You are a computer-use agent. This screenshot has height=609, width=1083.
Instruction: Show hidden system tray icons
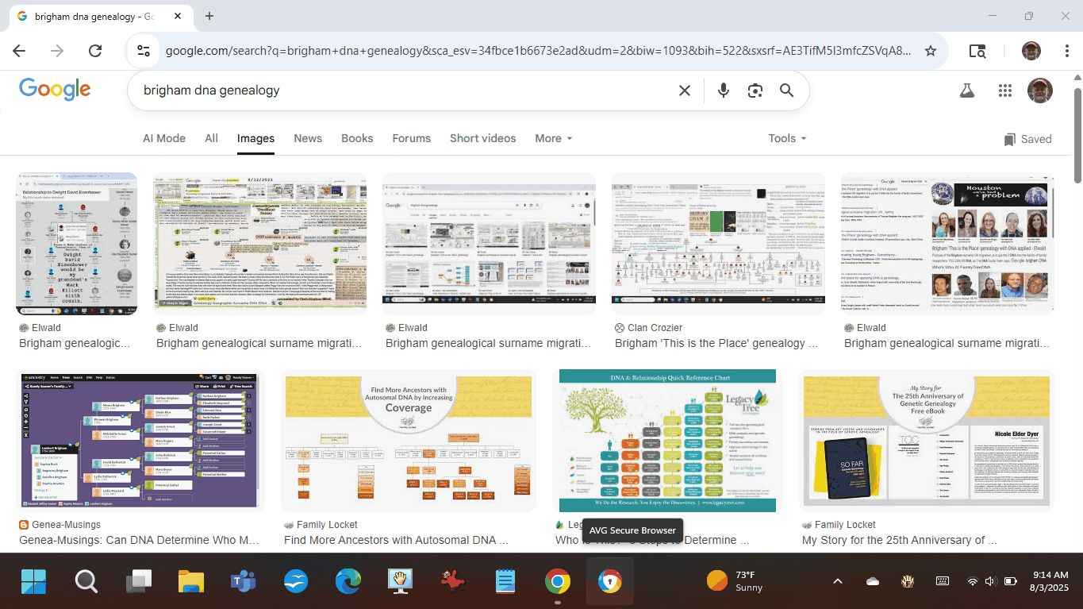837,581
